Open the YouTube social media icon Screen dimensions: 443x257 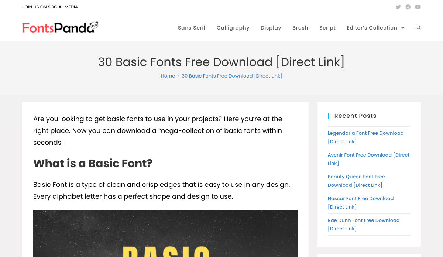[418, 7]
